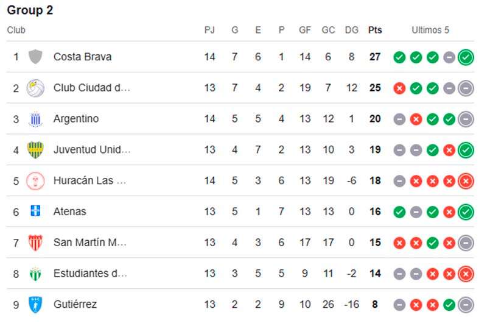487x323 pixels.
Task: Click the Gutiérrez light blue shield
Action: [35, 305]
